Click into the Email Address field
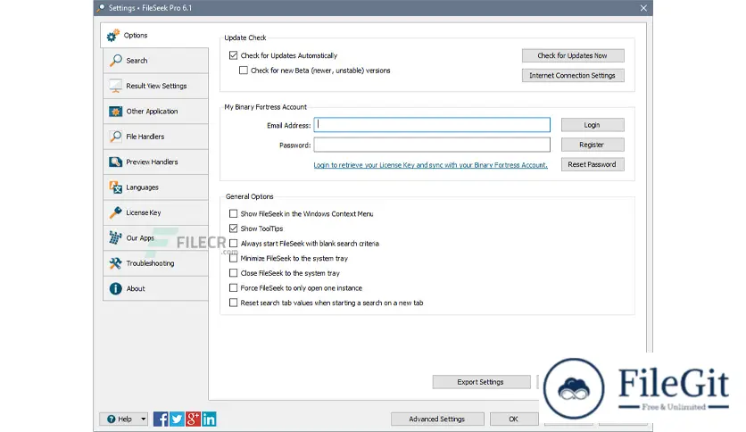 tap(432, 125)
